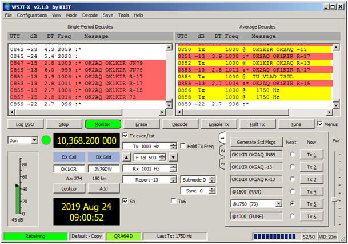Click the Tx 1 now button

311,155
